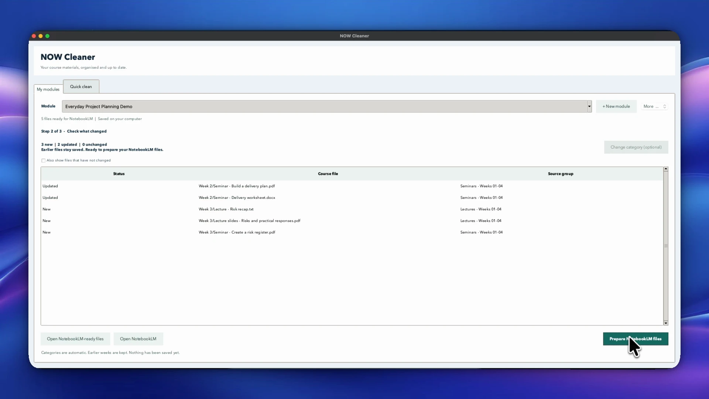Maximize the window with the green button
The height and width of the screenshot is (399, 709).
47,36
